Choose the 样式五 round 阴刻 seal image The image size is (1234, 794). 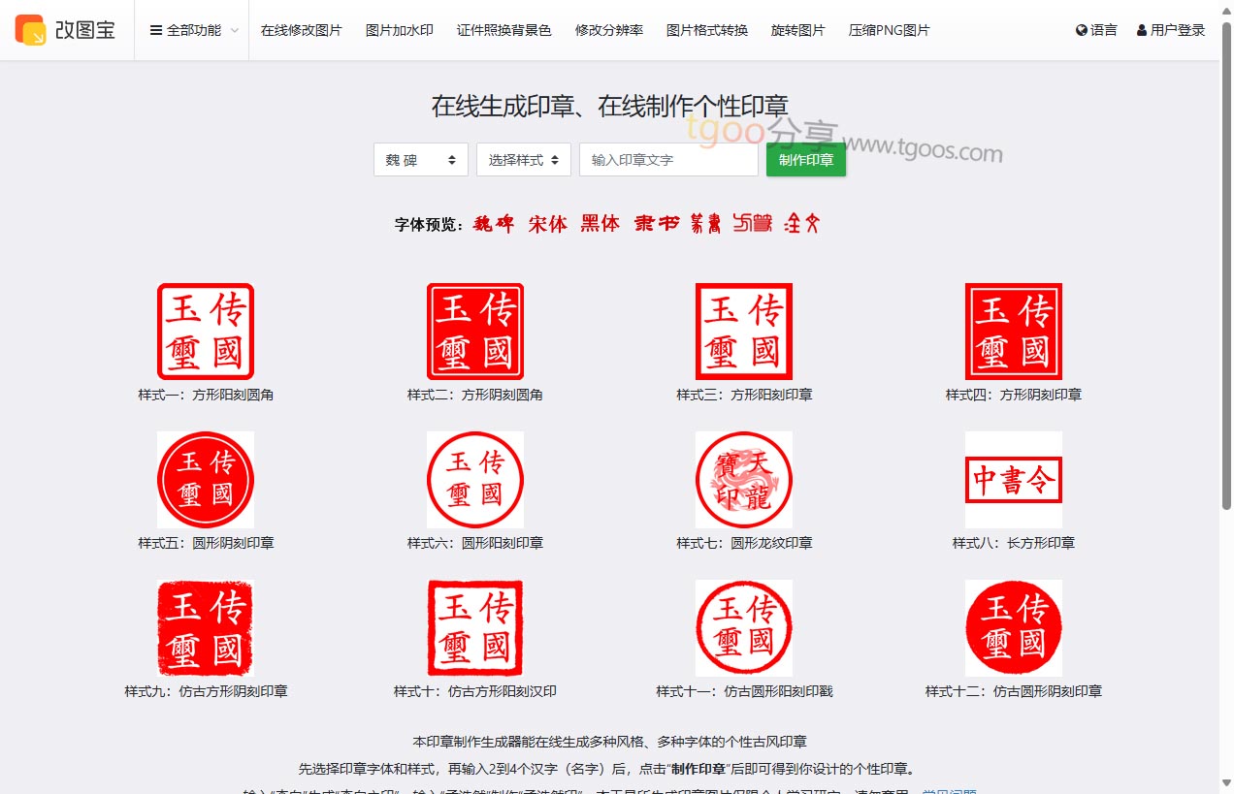click(206, 479)
